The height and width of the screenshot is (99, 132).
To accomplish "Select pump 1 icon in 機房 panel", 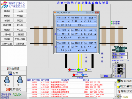I will (x=120, y=66).
